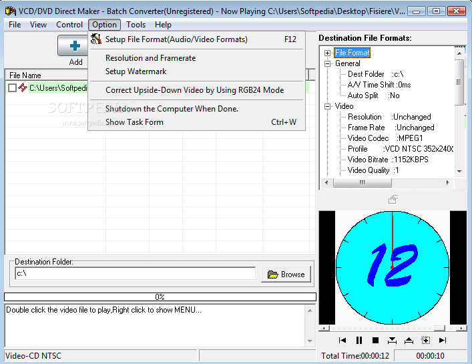The height and width of the screenshot is (364, 472).
Task: Click the File Name column header
Action: tap(47, 75)
